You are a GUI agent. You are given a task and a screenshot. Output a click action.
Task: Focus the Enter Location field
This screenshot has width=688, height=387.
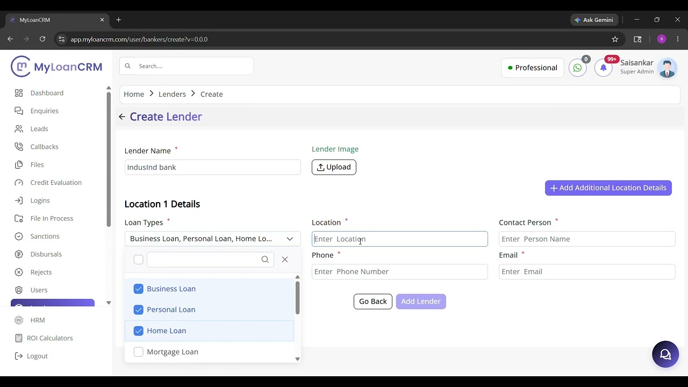tap(400, 239)
